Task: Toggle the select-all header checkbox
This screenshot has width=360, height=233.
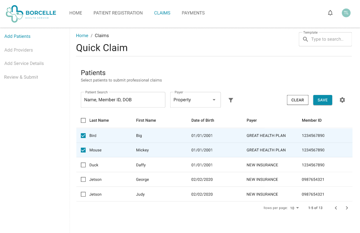Action: pos(83,121)
